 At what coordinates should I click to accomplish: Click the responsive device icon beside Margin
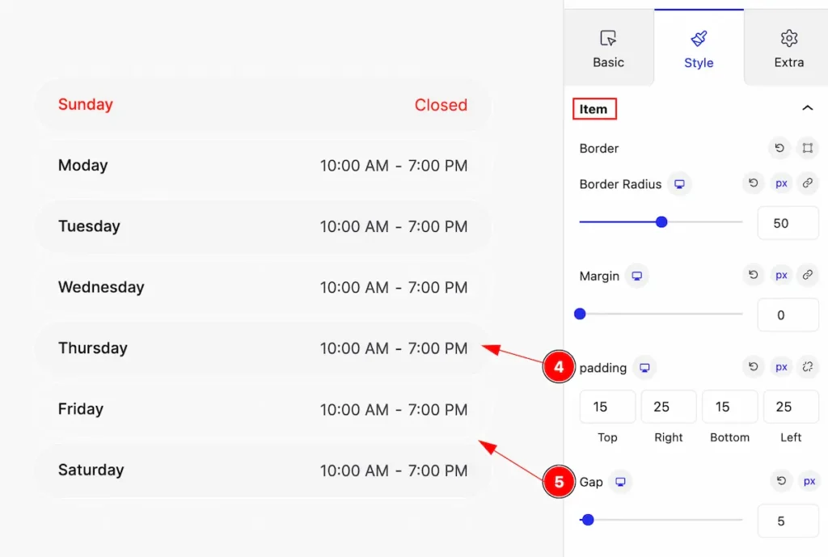tap(637, 276)
